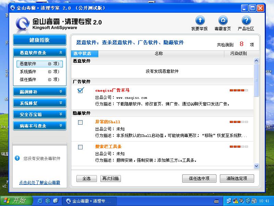274x206 pixels.
Task: Click the 再次扫描 button
Action: pos(110,179)
